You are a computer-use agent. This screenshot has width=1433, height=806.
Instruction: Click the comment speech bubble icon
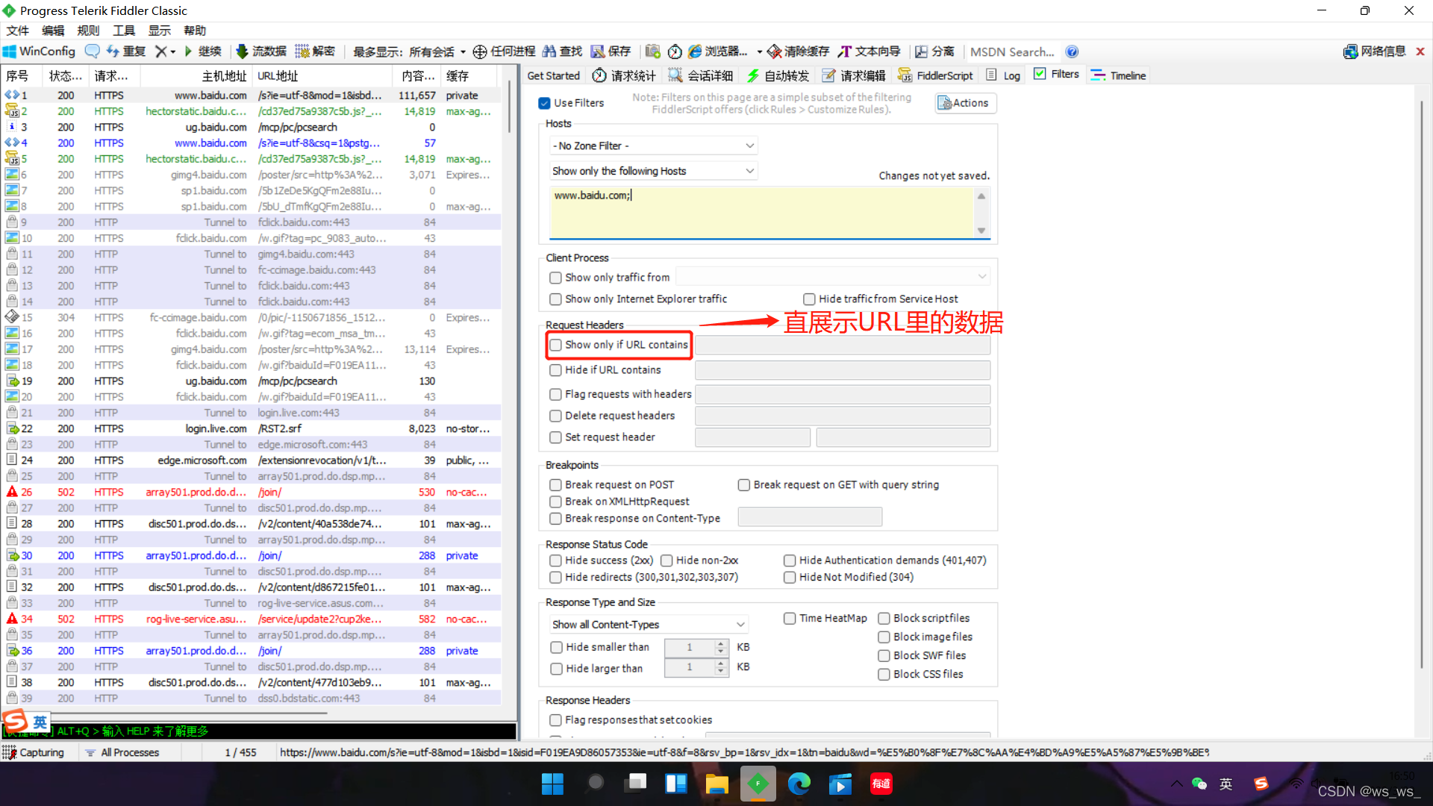coord(92,51)
